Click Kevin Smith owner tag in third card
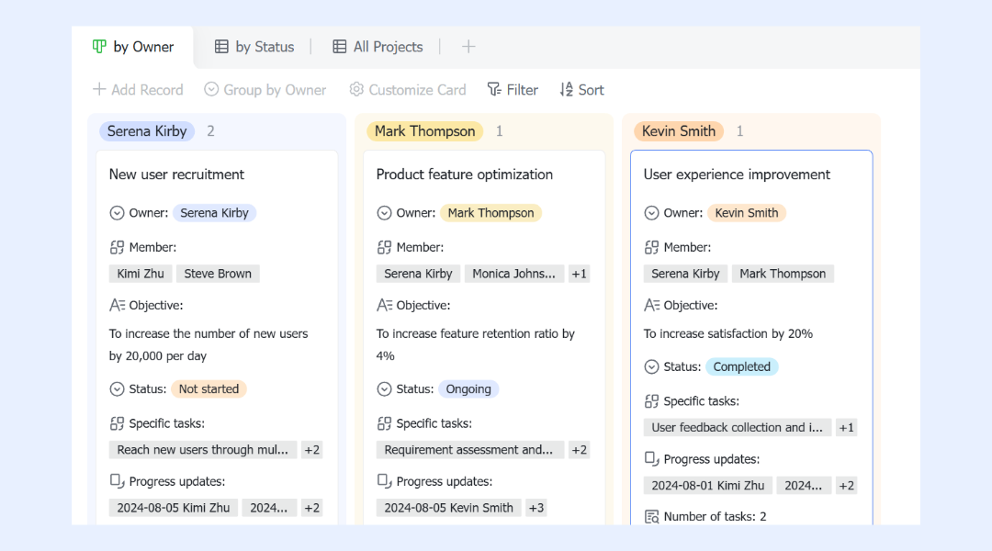Screen dimensions: 992x551 747,213
